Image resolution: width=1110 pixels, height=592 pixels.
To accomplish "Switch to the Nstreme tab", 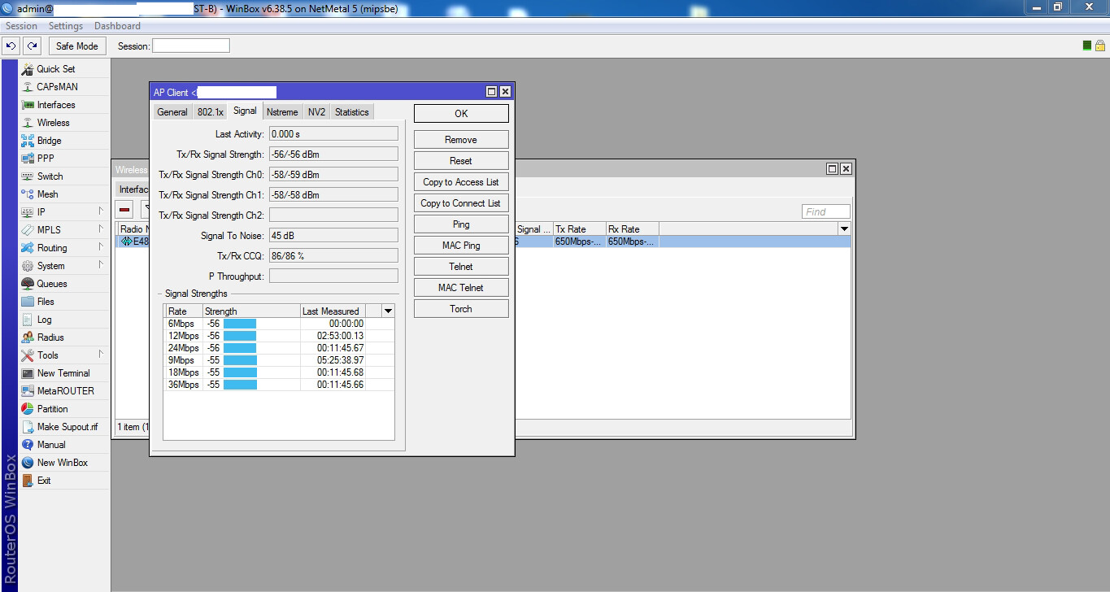I will pos(282,112).
